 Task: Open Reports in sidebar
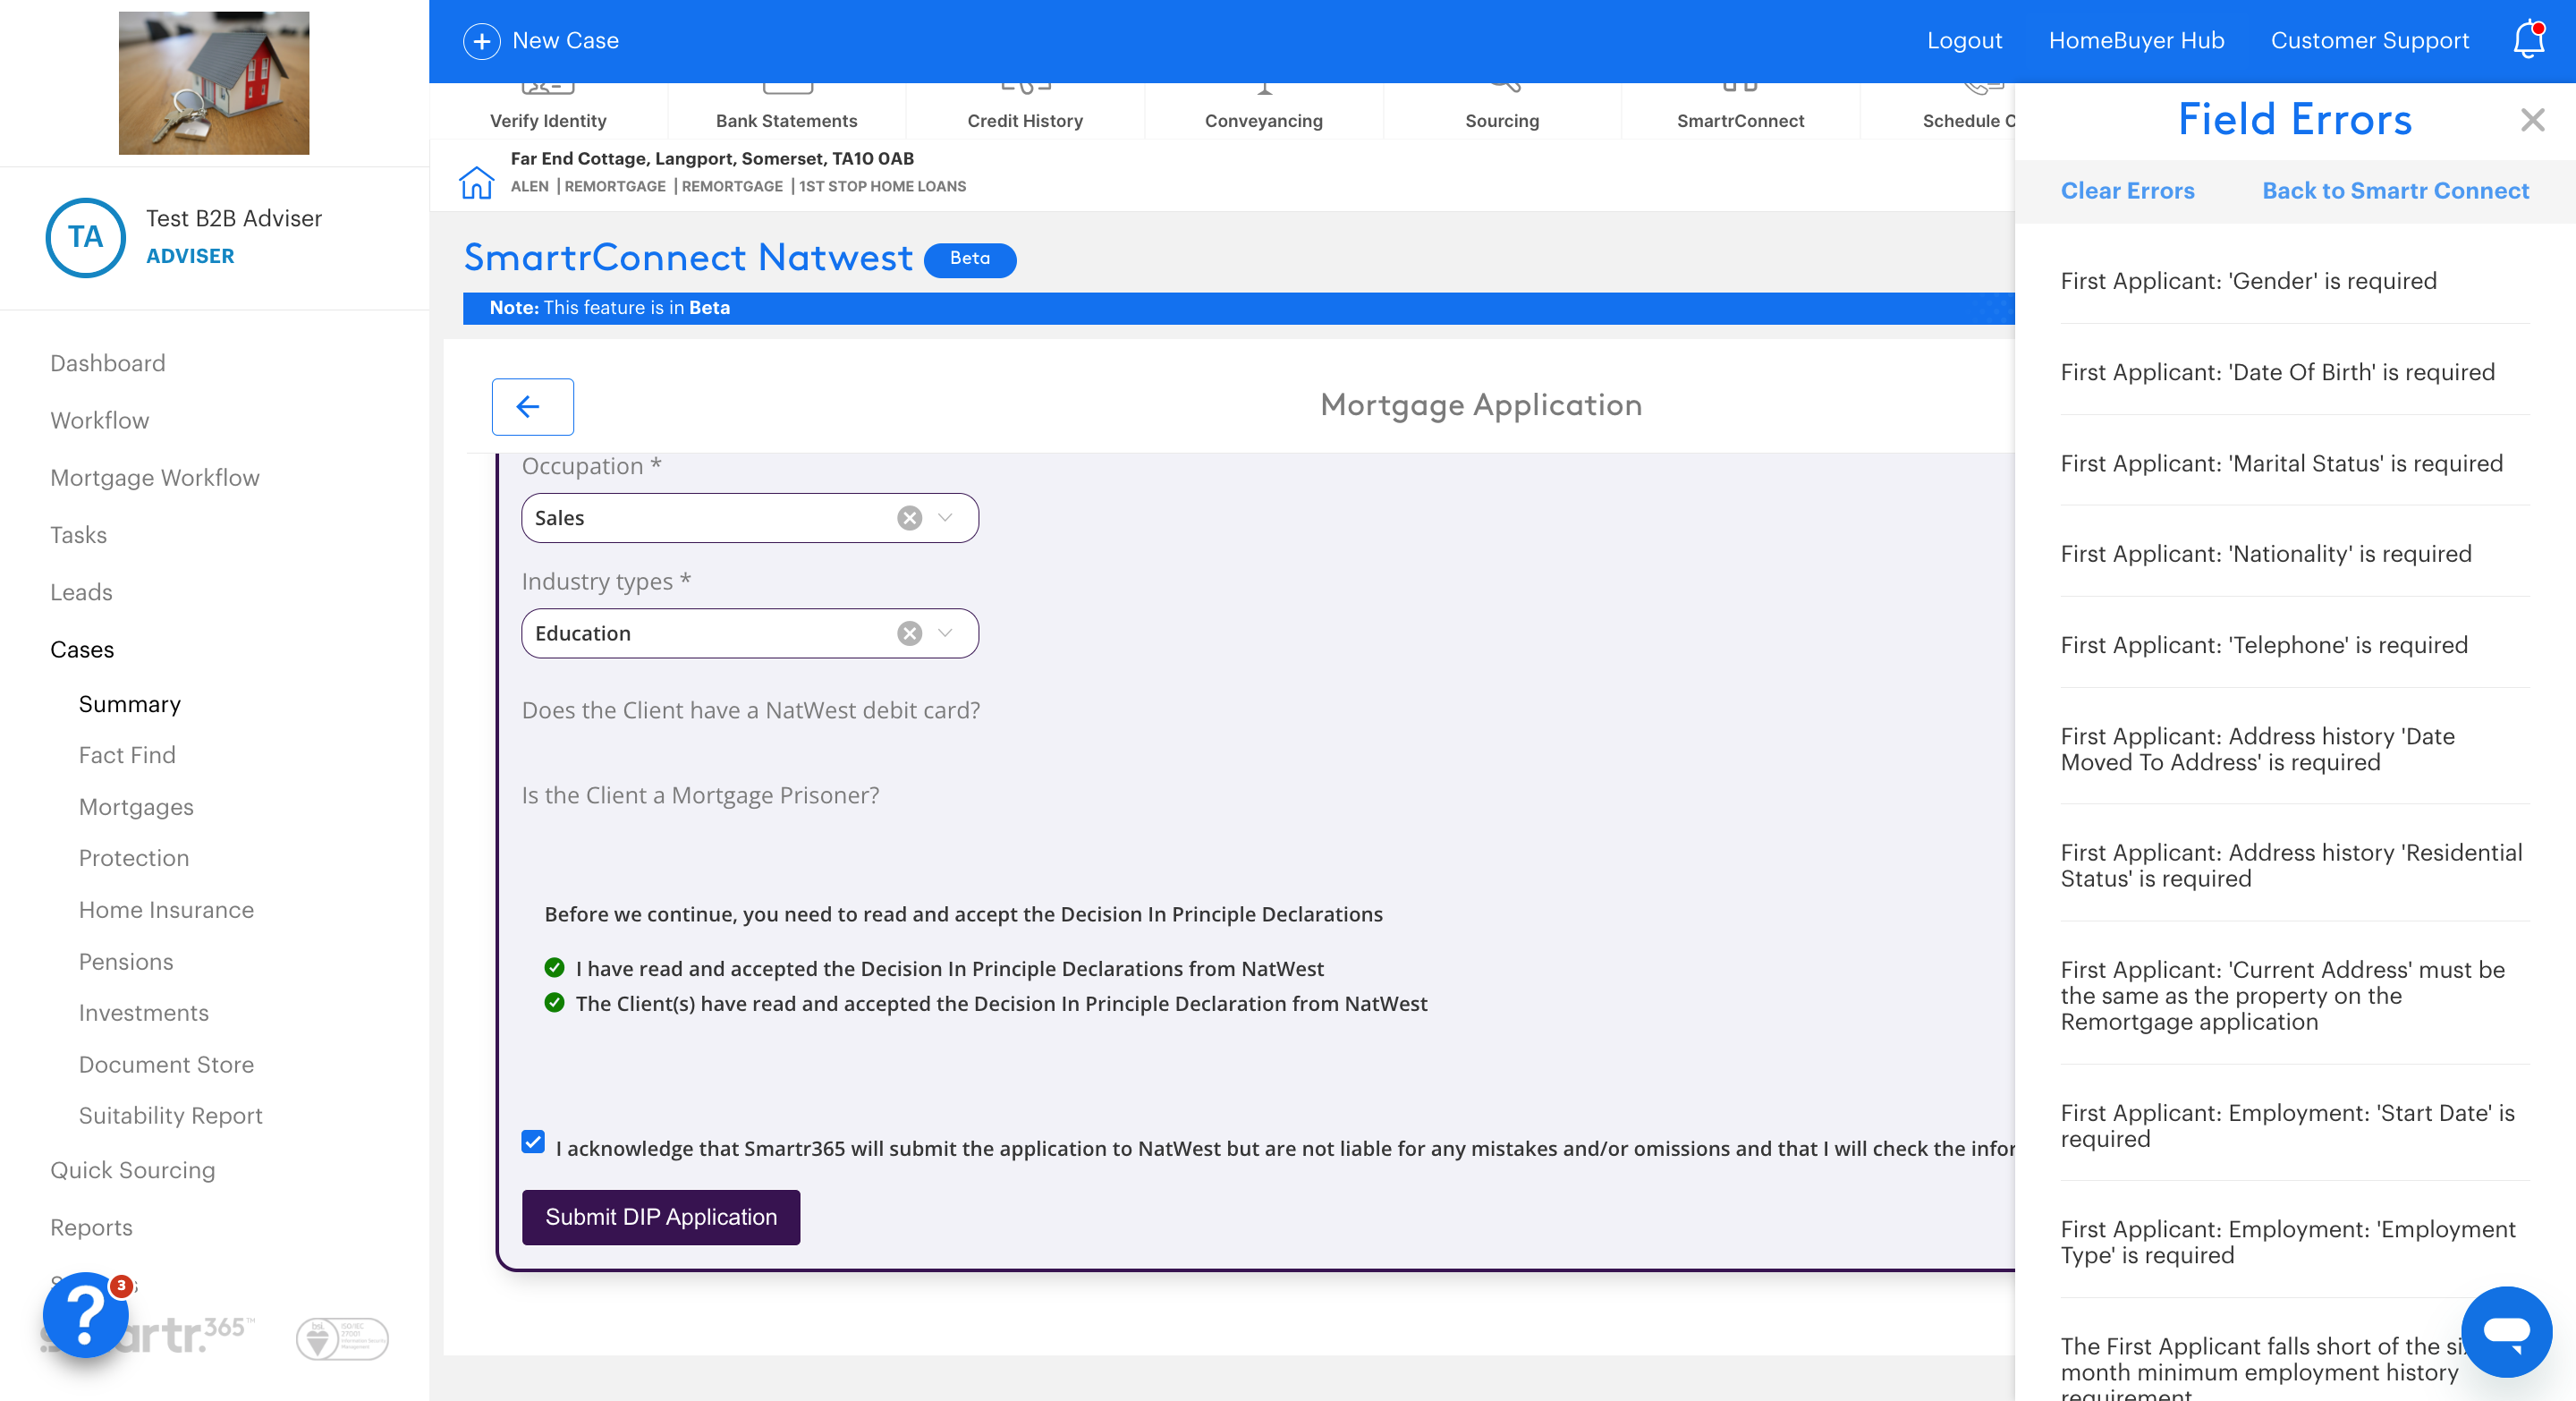pos(92,1227)
